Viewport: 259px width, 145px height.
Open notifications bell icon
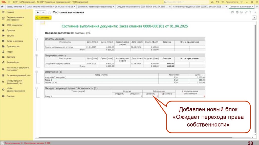tap(212, 2)
